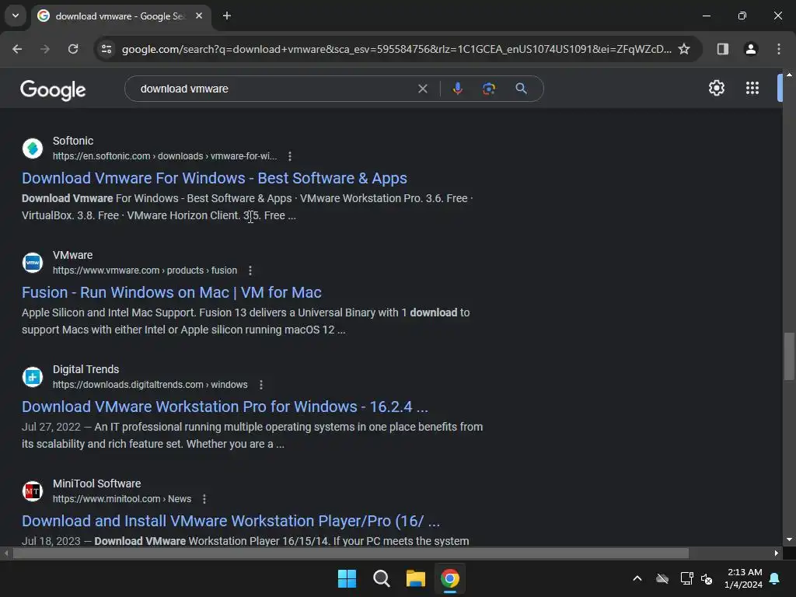The width and height of the screenshot is (796, 597).
Task: Close the download vmware tab
Action: click(x=199, y=16)
